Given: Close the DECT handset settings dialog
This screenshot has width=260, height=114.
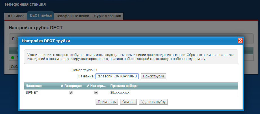Looking at the screenshot, I should pos(240,41).
